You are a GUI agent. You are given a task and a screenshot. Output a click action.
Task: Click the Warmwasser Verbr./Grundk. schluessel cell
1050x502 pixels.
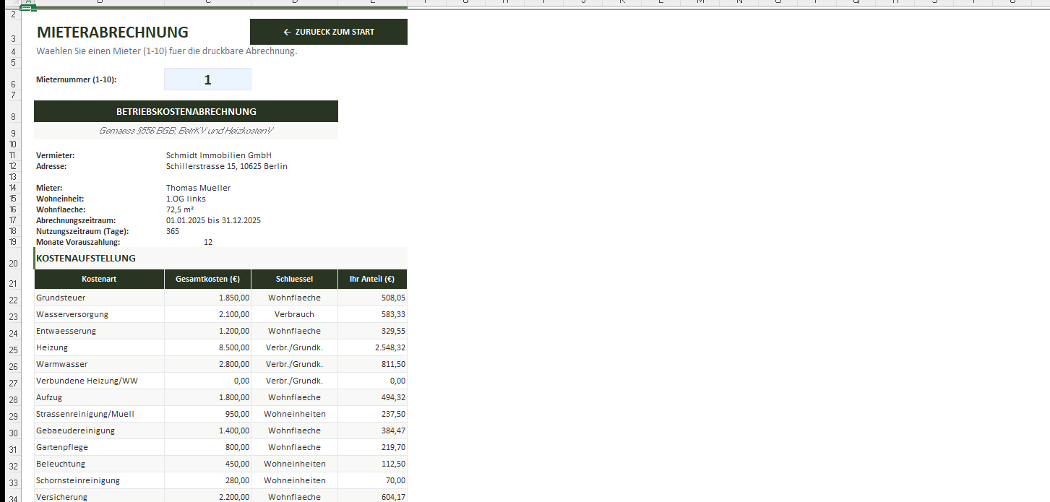tap(294, 363)
